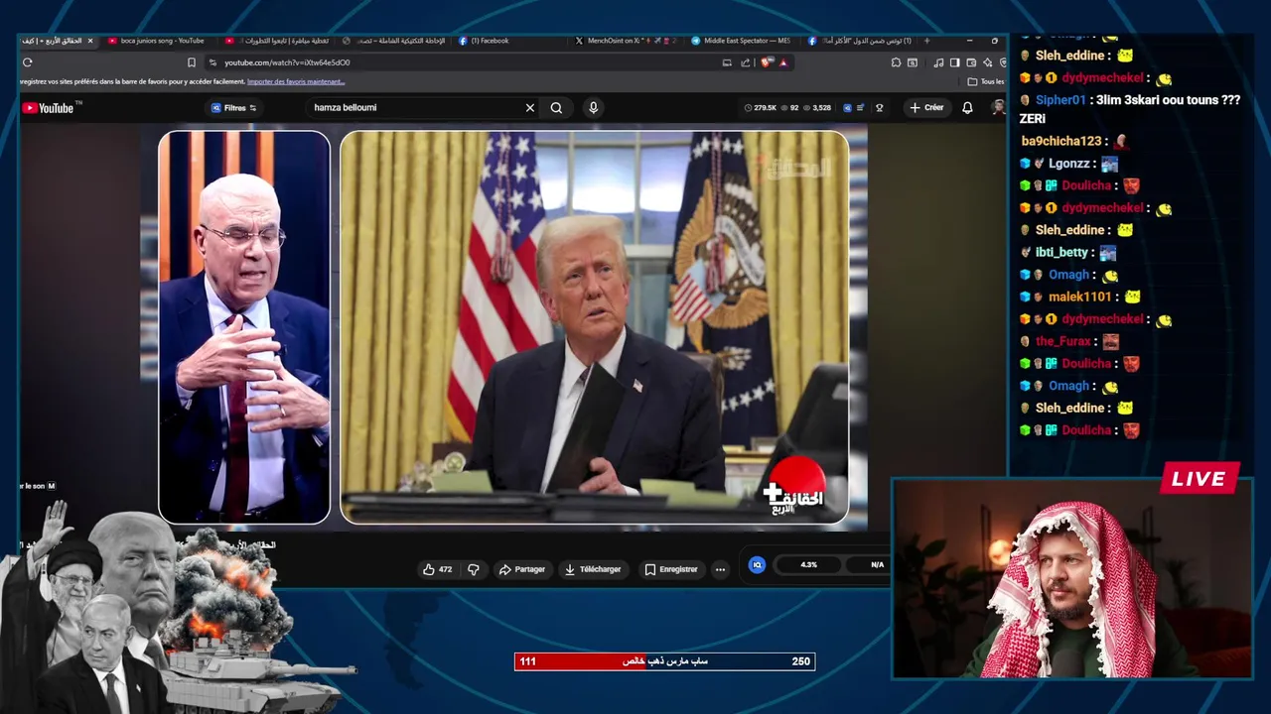Click the Créer button
The height and width of the screenshot is (714, 1271).
(x=926, y=108)
